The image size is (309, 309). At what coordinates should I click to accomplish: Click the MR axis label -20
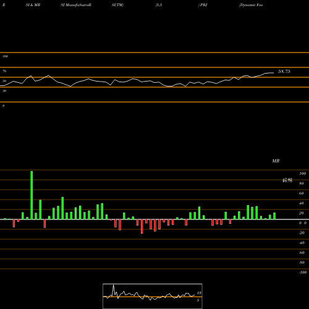[302, 233]
